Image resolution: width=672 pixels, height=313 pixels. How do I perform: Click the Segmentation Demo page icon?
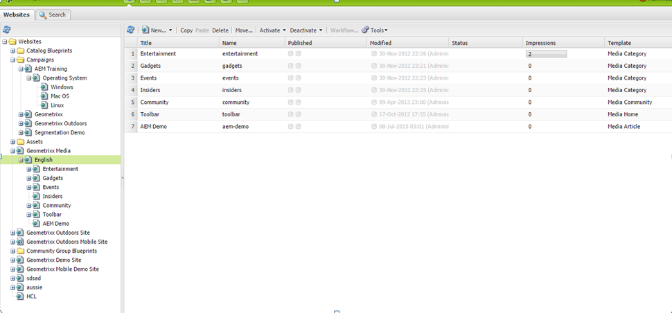tap(28, 132)
